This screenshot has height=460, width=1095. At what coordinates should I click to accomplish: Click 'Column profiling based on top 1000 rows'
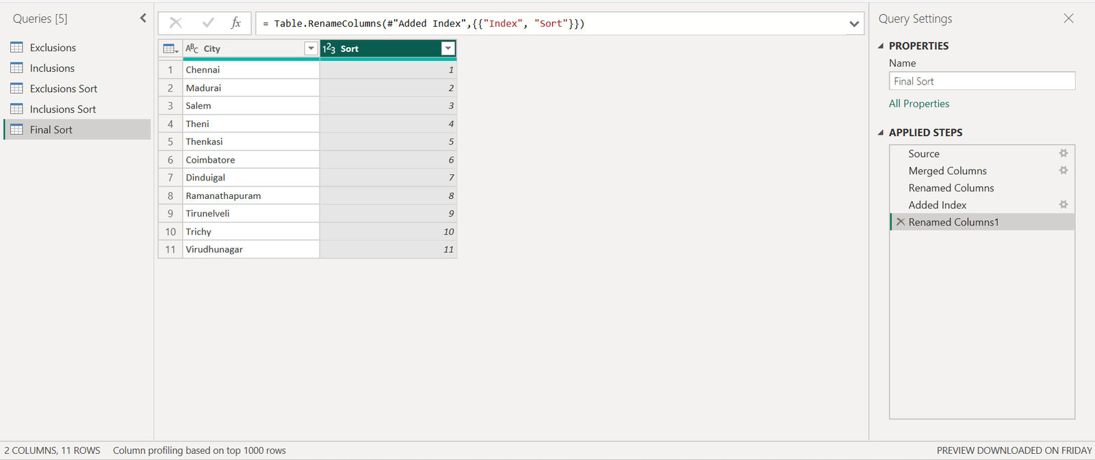click(199, 450)
